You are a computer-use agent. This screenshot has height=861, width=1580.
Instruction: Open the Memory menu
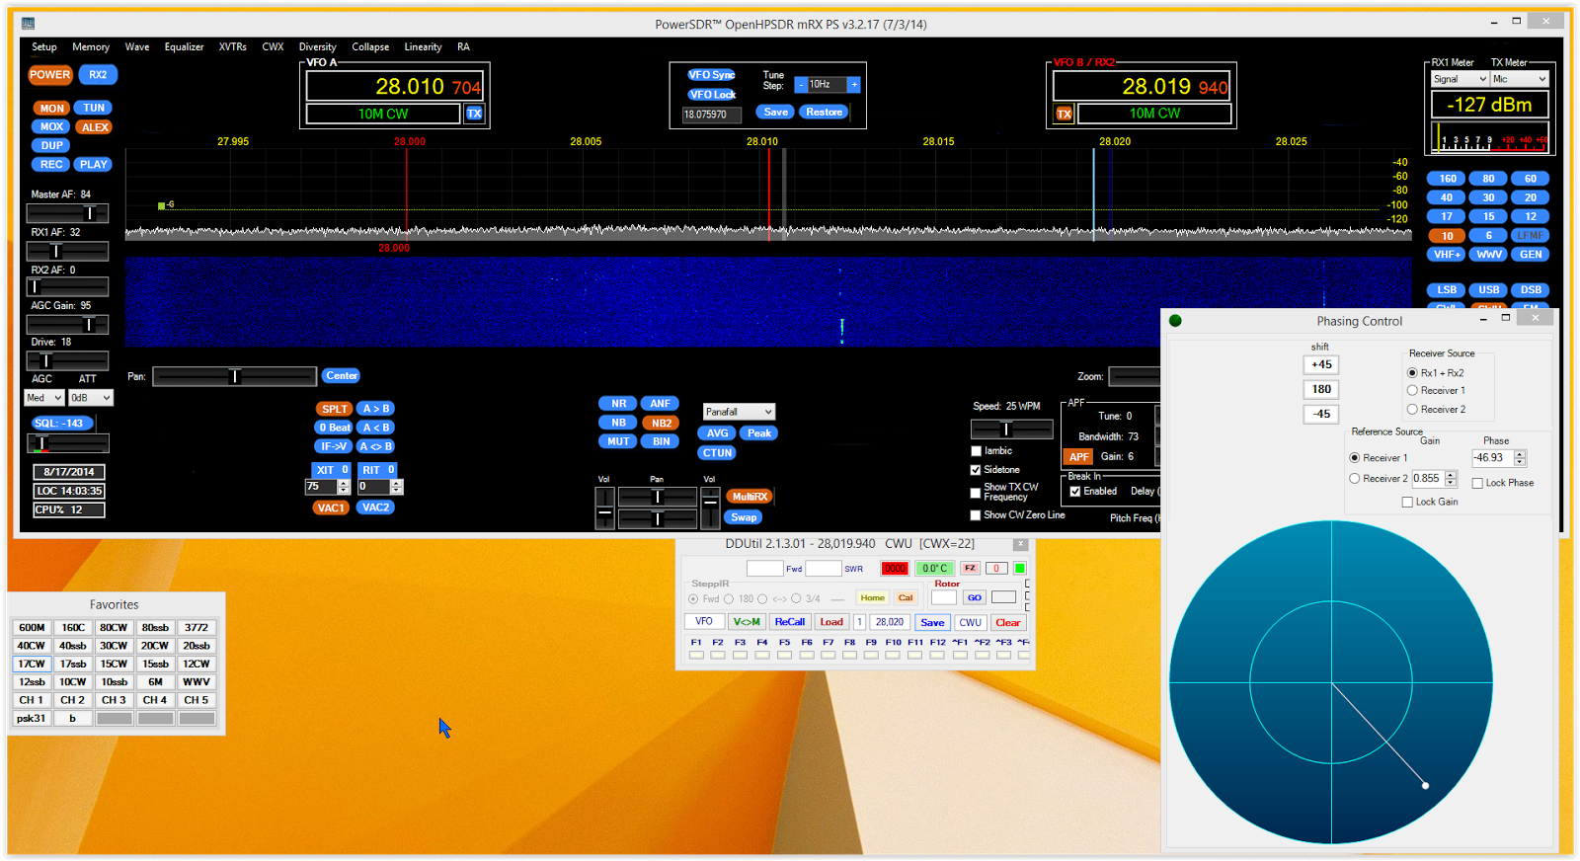(91, 47)
